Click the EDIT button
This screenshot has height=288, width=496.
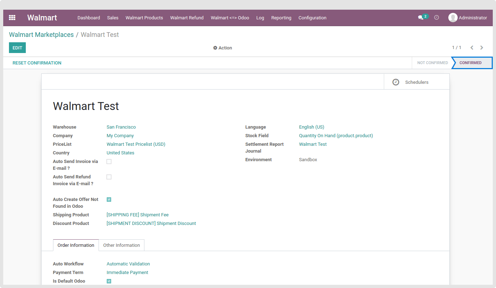[17, 48]
